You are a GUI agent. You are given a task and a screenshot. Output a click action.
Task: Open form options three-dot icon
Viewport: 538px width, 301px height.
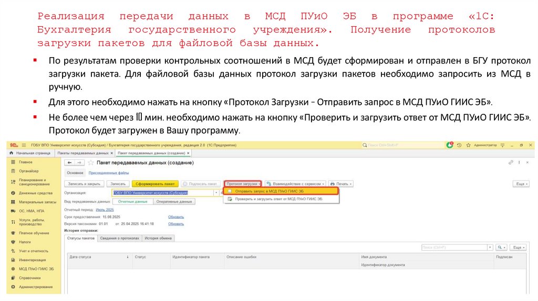point(519,163)
